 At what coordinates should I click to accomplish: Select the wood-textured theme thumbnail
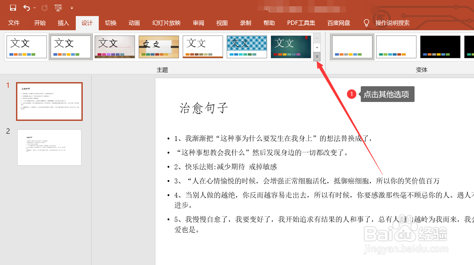click(x=159, y=47)
